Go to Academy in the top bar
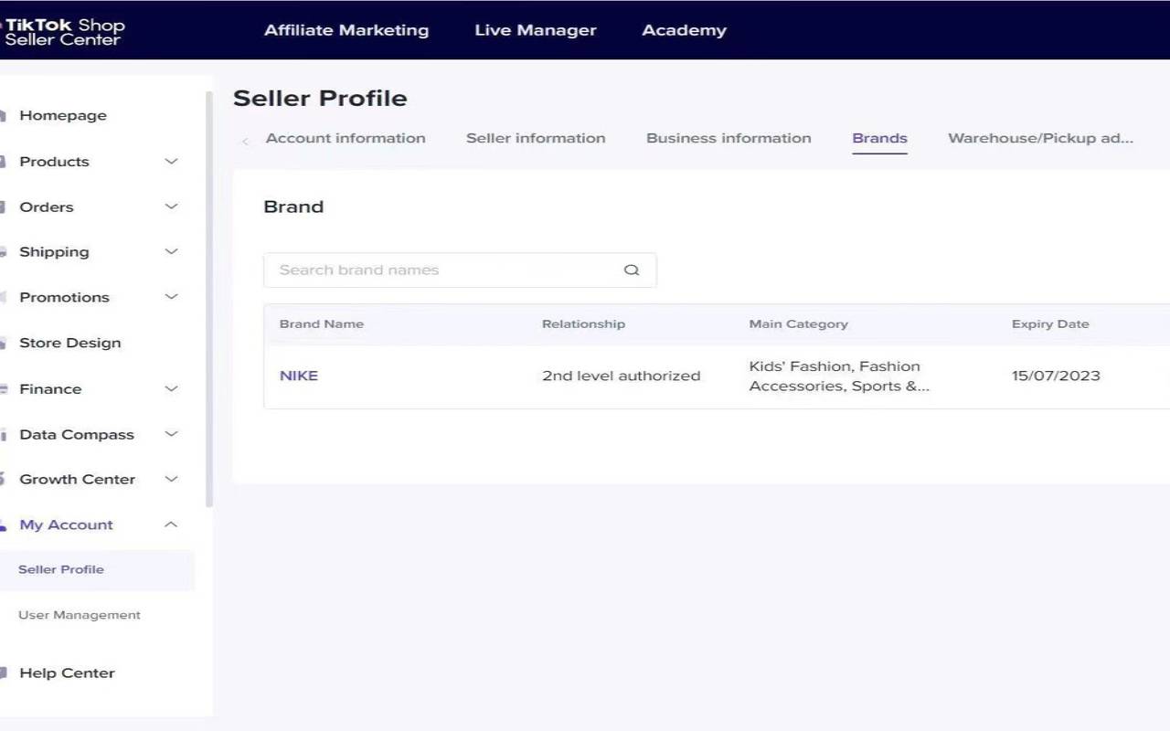 (684, 30)
